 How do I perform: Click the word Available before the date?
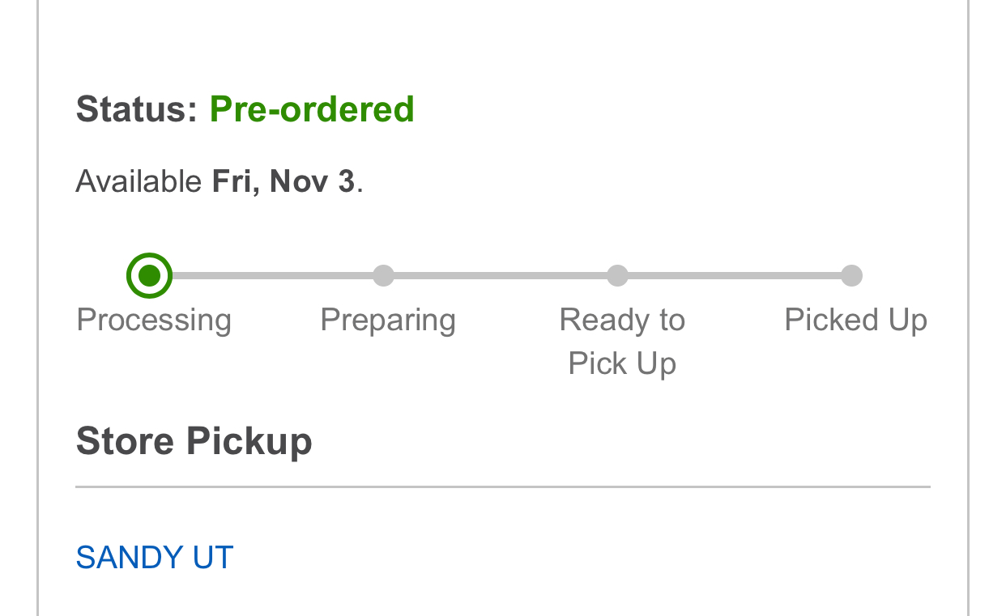tap(139, 181)
